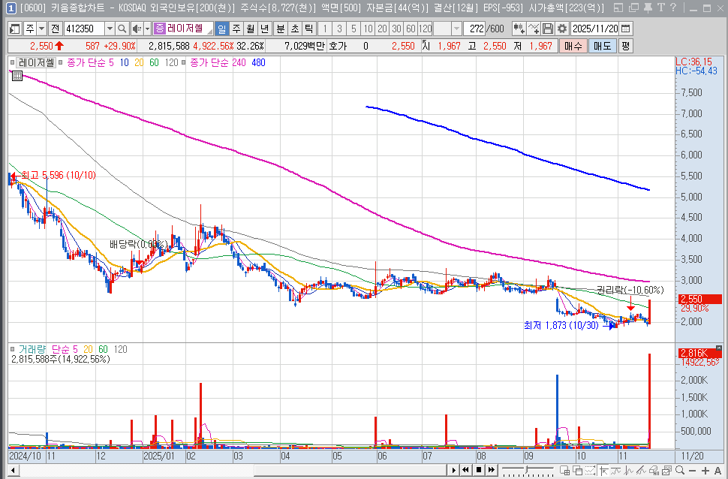
Task: Click the 호가 quote button
Action: click(338, 46)
